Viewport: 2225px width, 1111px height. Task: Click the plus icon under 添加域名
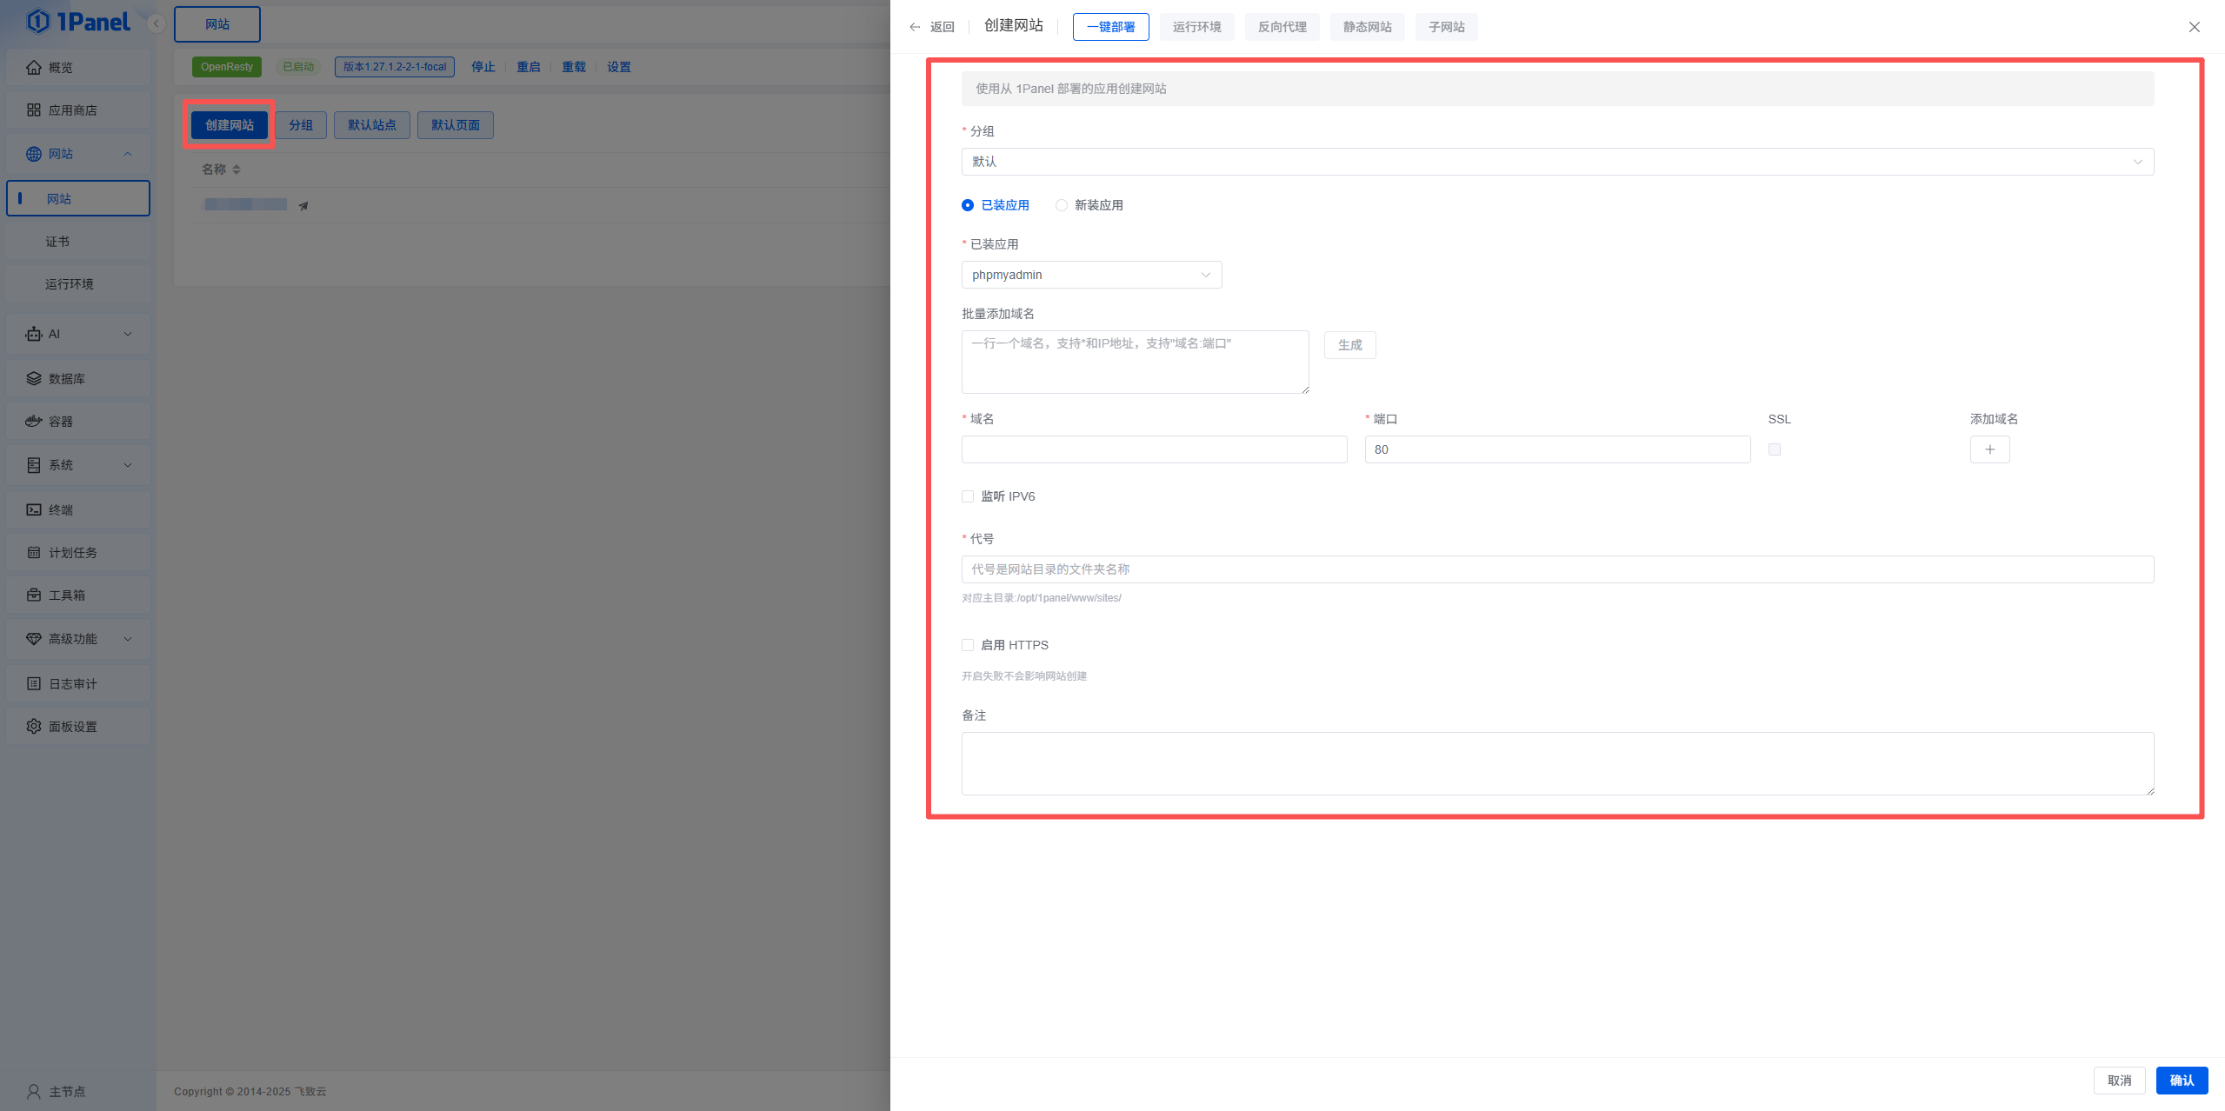[1989, 449]
